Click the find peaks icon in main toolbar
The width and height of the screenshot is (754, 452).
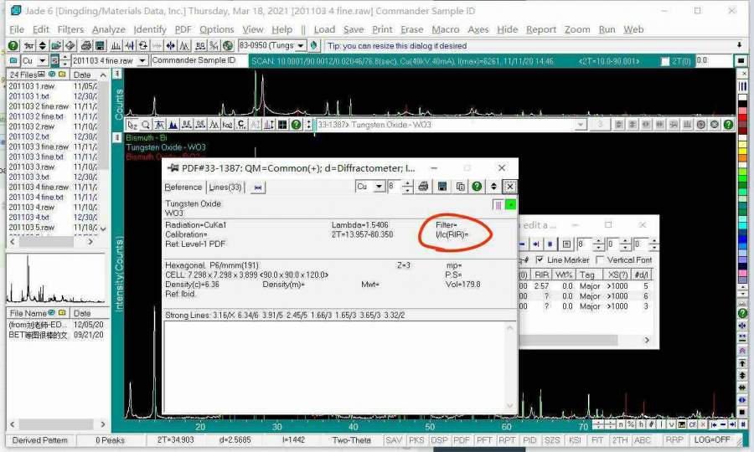(x=116, y=46)
